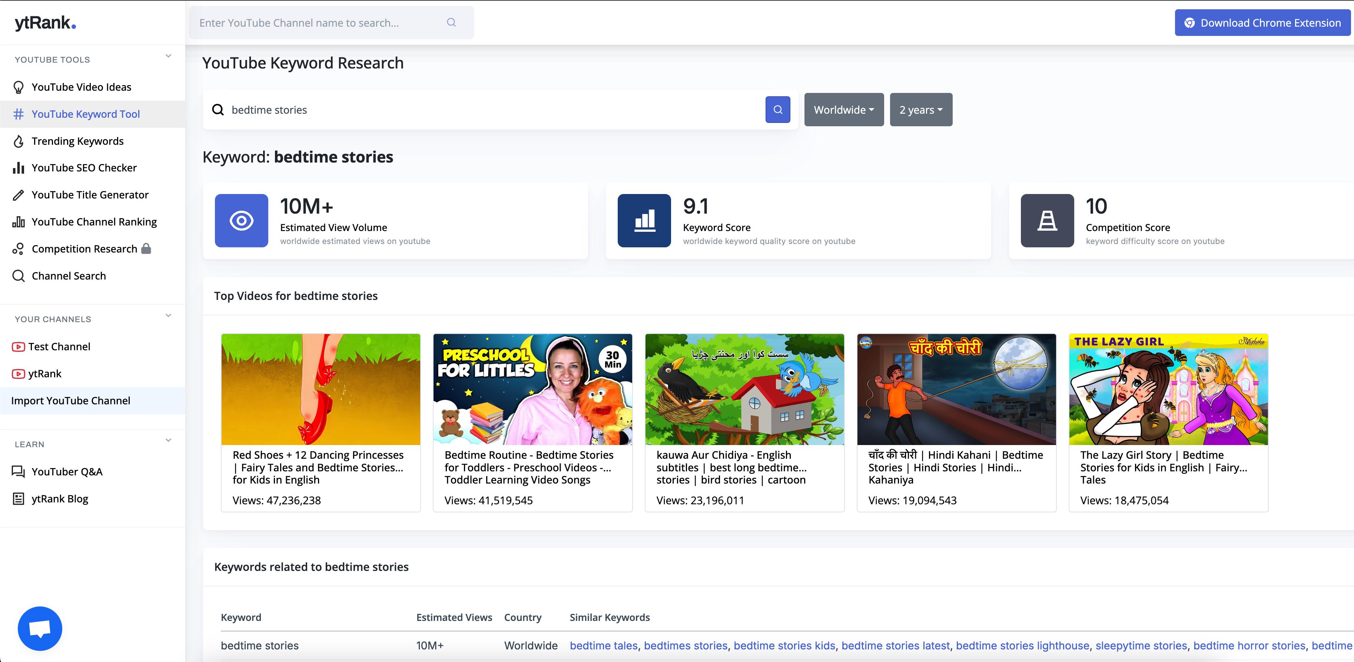Click the top channel search magnifier icon

coord(451,23)
